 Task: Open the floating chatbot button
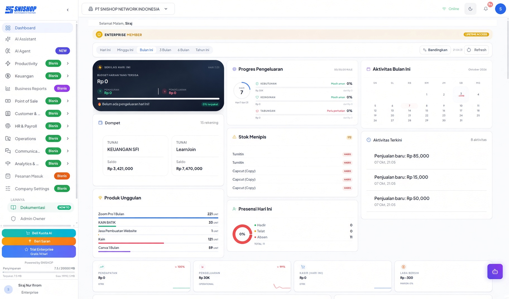(495, 271)
